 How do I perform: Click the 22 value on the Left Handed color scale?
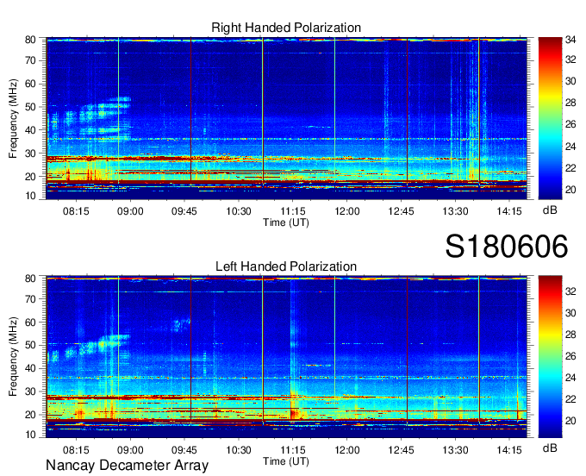570,400
